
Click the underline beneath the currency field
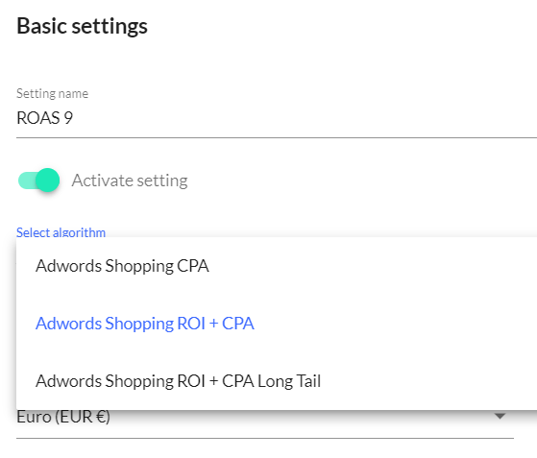[265, 438]
